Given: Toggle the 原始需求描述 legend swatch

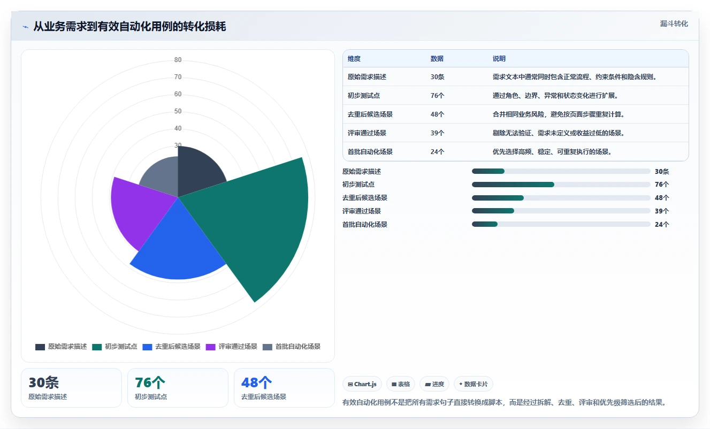Looking at the screenshot, I should 40,347.
